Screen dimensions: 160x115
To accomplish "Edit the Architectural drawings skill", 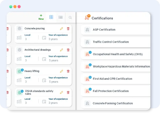I will coord(62,50).
